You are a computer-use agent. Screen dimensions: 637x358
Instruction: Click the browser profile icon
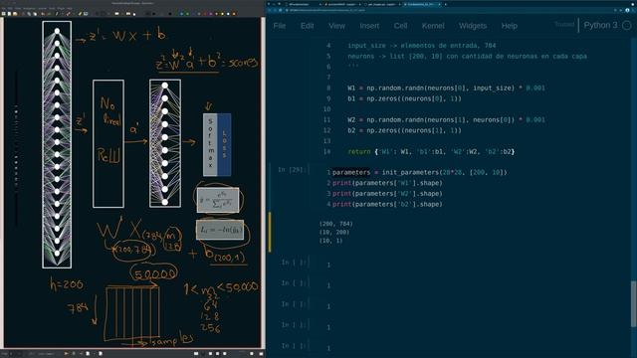pos(628,10)
